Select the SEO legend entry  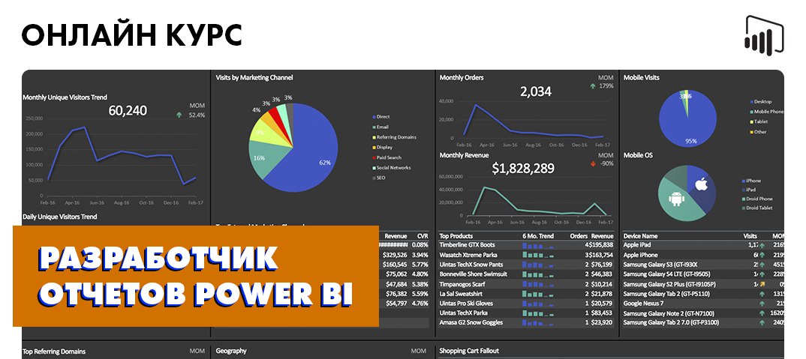point(378,178)
